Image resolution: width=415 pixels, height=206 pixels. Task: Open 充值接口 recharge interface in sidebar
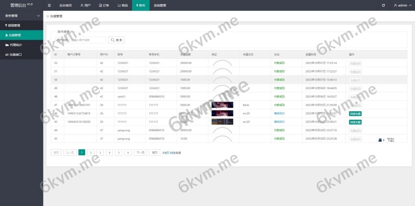(21, 54)
